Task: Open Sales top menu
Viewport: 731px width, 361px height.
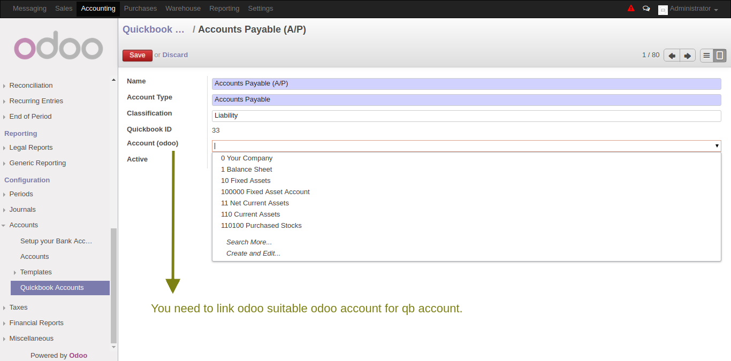Action: 64,9
